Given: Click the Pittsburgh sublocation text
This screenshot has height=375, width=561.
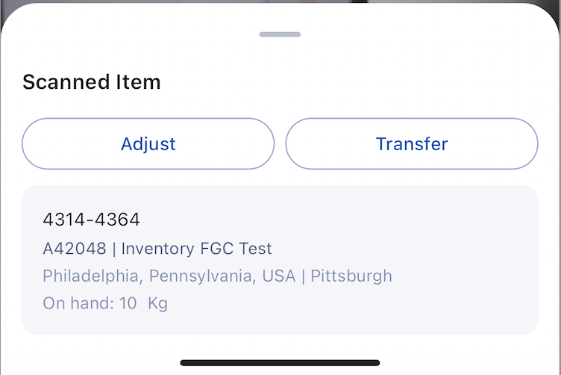Looking at the screenshot, I should [351, 276].
